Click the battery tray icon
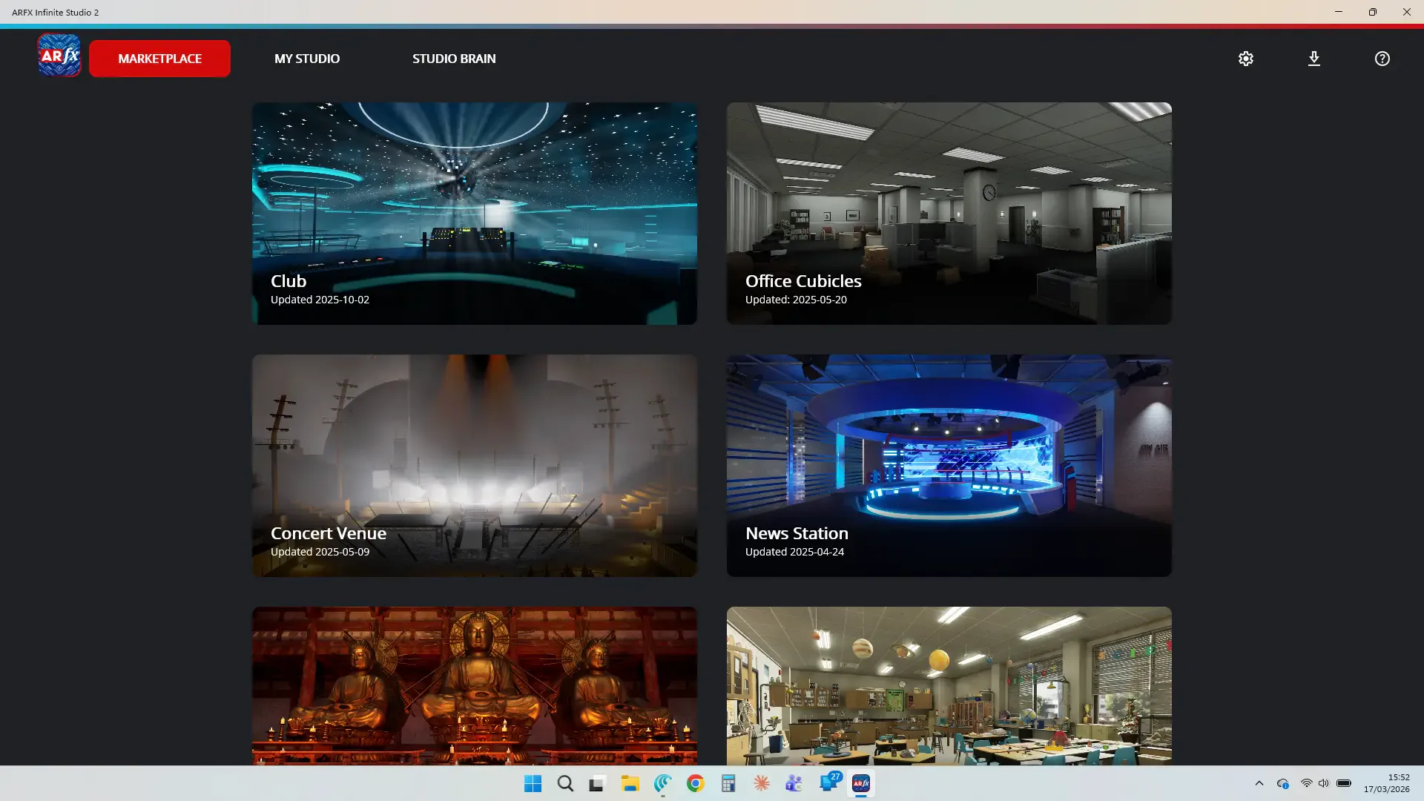Viewport: 1424px width, 801px height. point(1344,783)
